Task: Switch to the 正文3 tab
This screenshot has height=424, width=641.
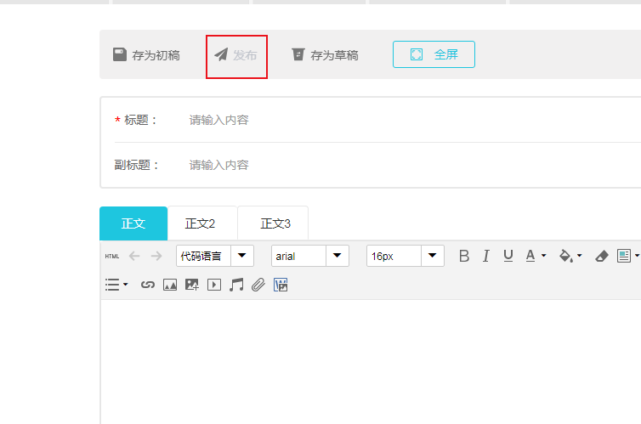Action: click(x=273, y=223)
